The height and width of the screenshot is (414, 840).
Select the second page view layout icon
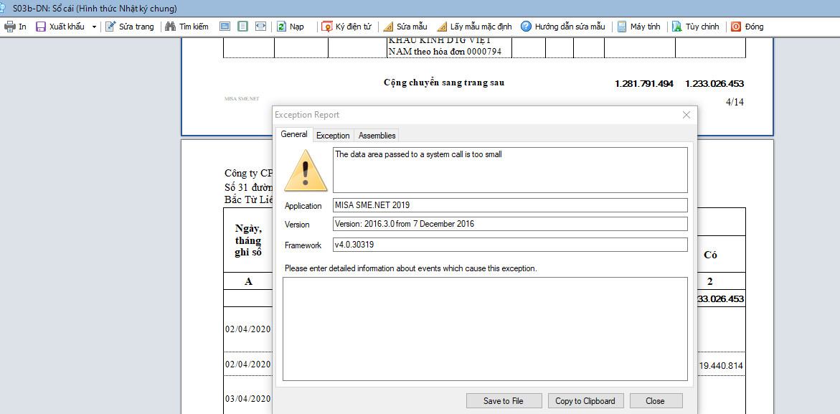[x=242, y=27]
